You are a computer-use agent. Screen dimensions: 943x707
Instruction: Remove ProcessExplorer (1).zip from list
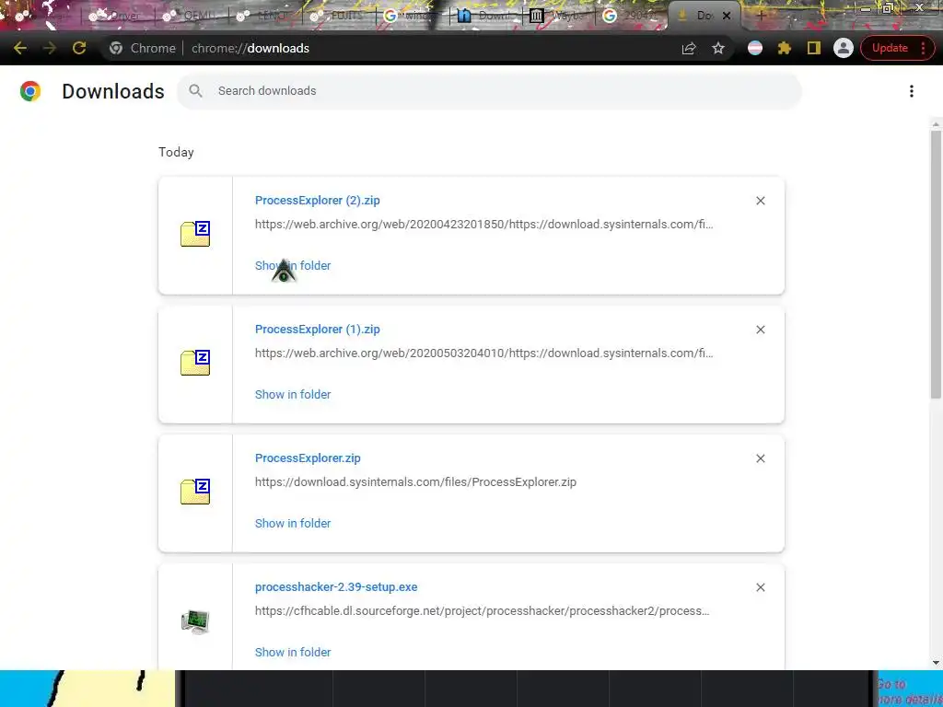point(760,330)
